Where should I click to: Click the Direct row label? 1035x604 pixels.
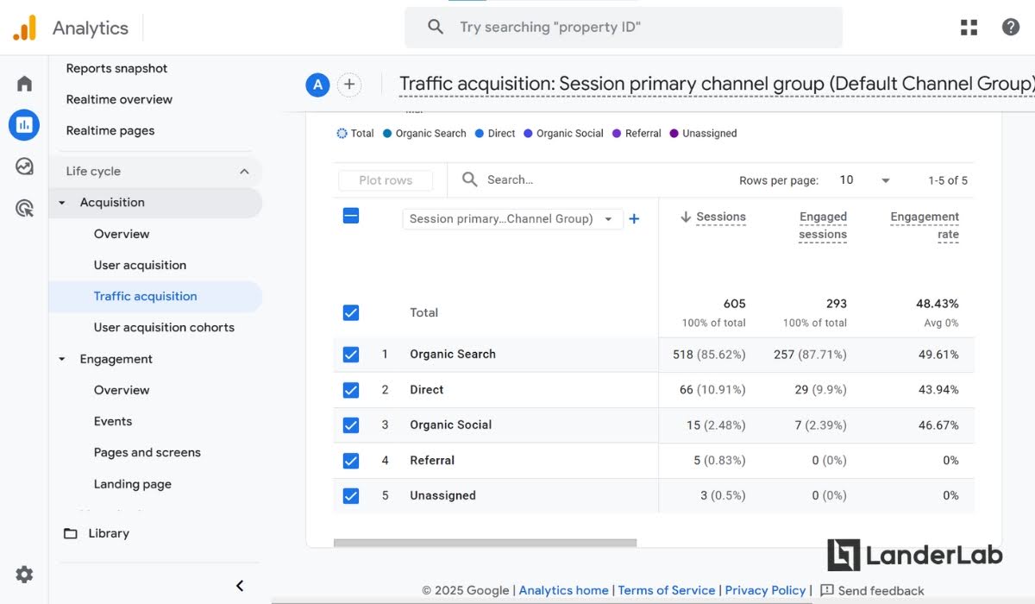(x=427, y=390)
